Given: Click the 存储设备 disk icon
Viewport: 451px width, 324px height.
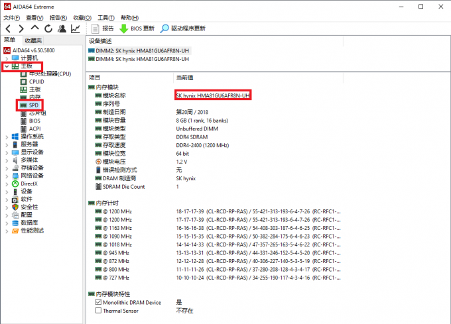Looking at the screenshot, I should tap(15, 168).
